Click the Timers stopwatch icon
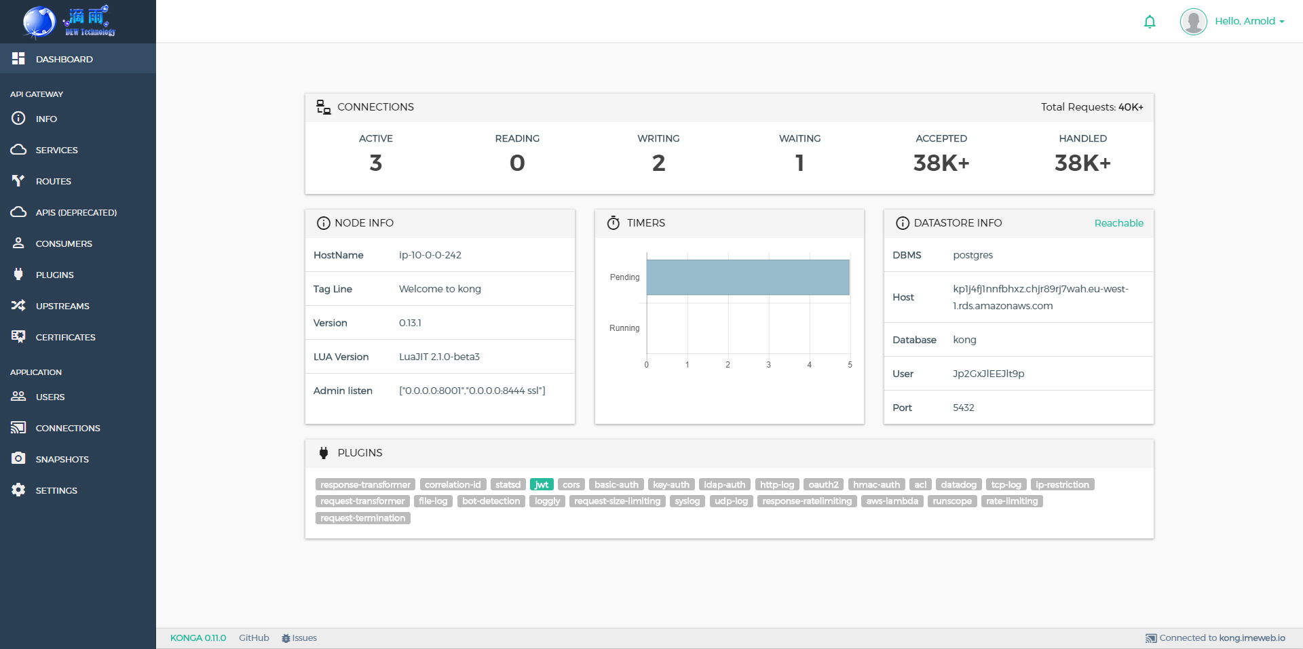1303x649 pixels. click(613, 222)
